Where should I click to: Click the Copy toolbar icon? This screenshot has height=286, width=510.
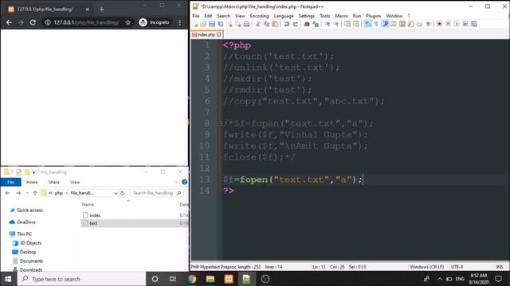coord(266,24)
